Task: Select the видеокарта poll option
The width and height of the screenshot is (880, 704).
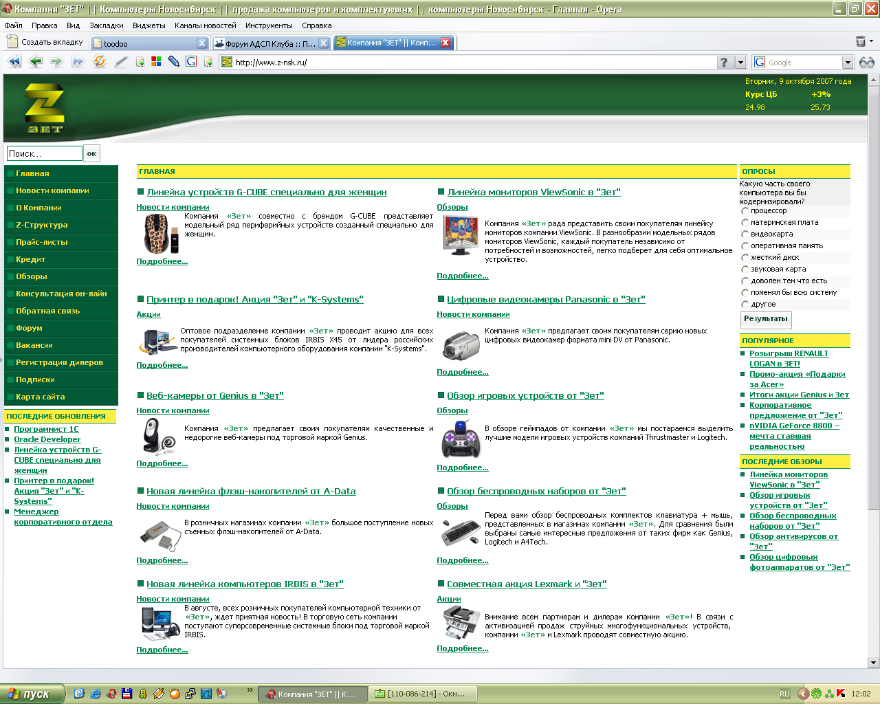Action: [745, 234]
